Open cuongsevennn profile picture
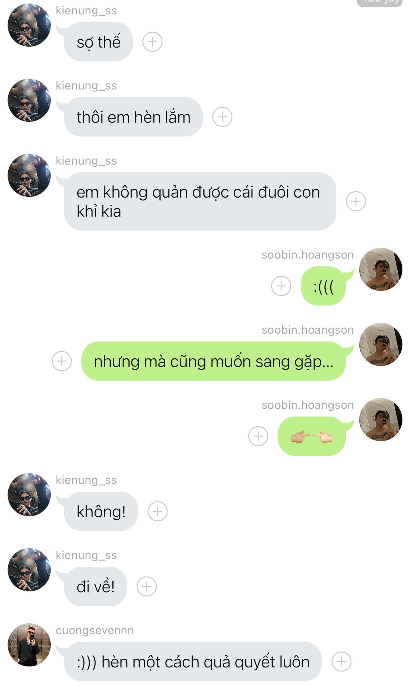Screen dimensions: 410x686 (x=29, y=645)
